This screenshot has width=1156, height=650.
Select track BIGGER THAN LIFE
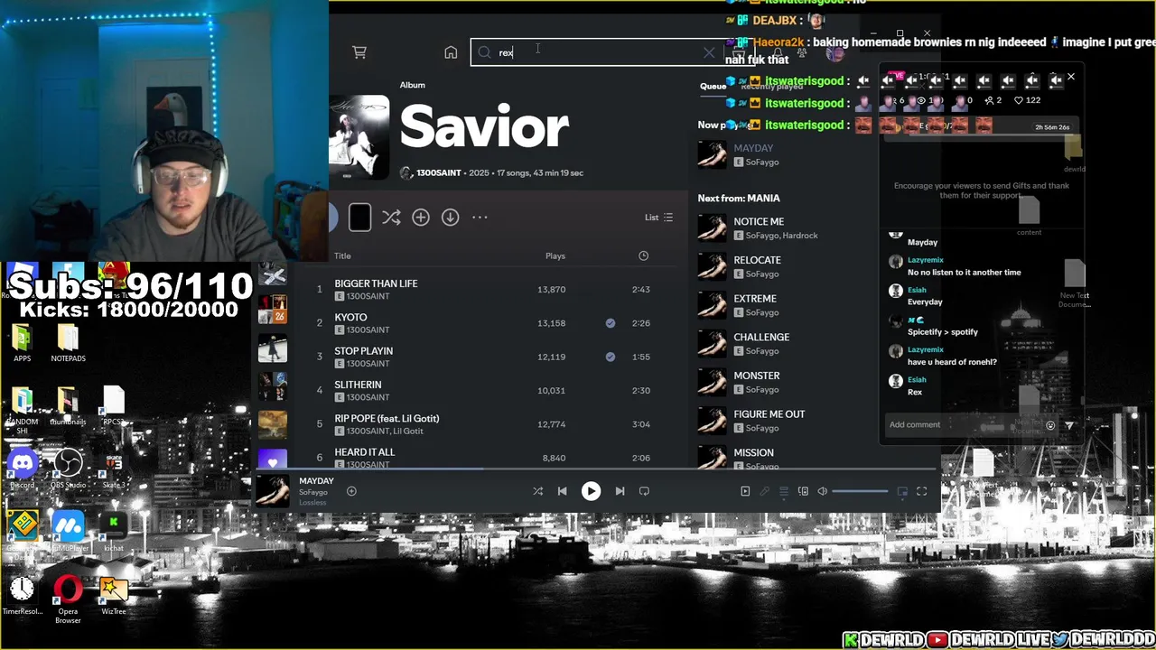point(376,283)
